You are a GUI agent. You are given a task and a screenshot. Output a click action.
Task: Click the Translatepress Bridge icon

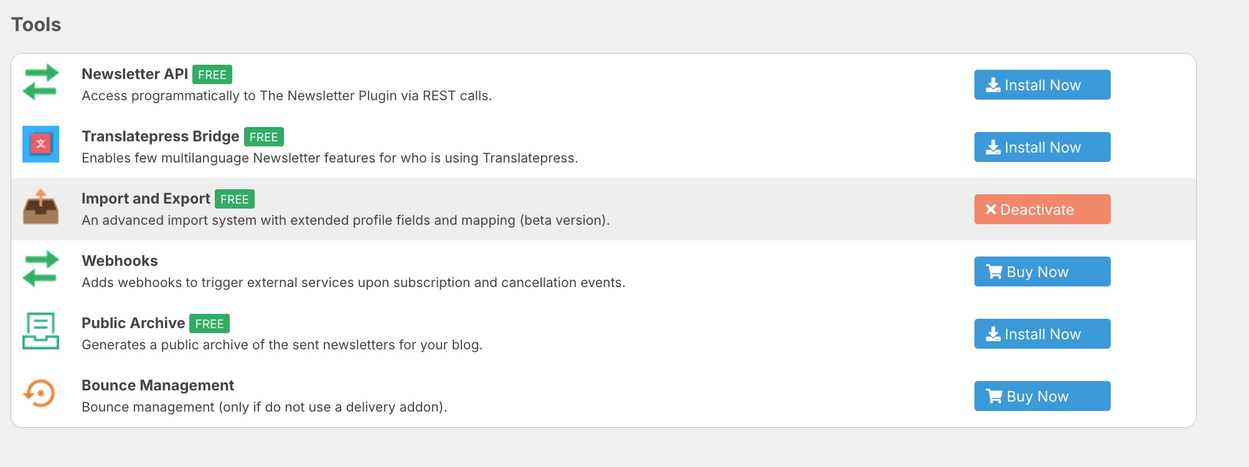(x=40, y=144)
